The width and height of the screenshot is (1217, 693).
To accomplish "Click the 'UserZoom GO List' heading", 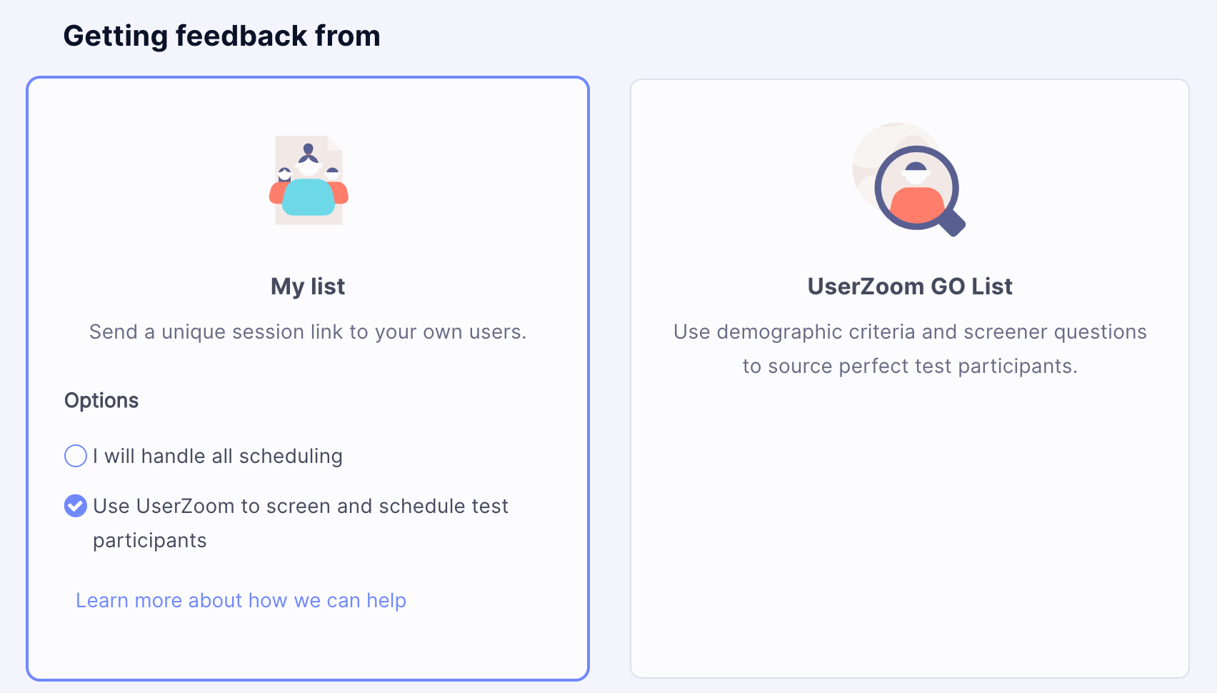I will click(x=908, y=286).
